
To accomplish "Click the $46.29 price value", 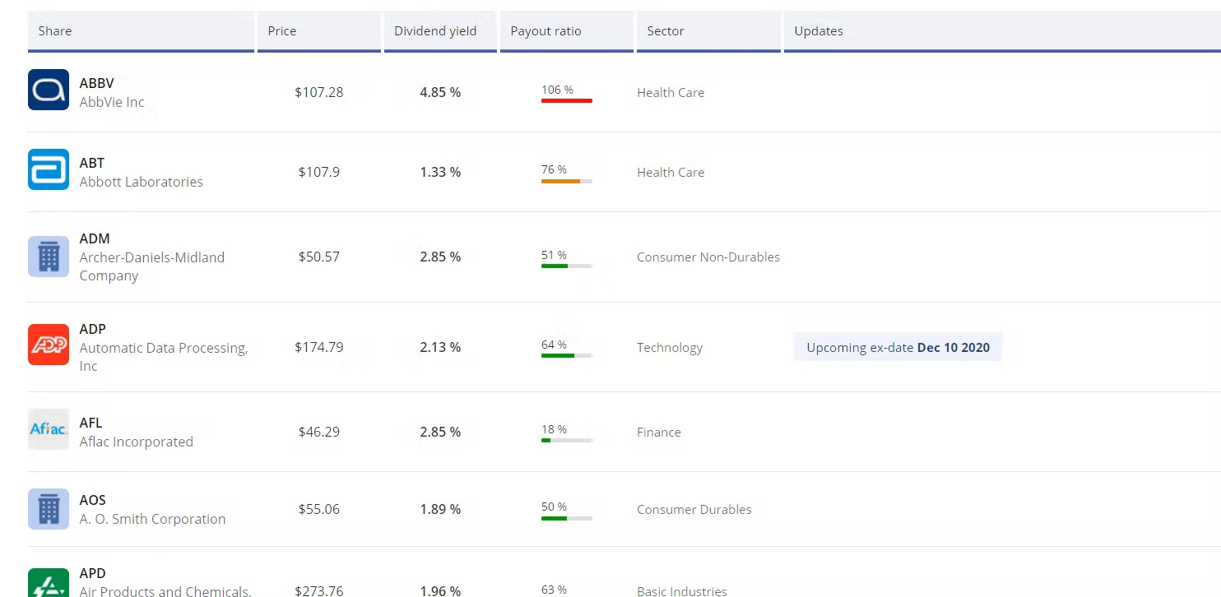I will [319, 432].
